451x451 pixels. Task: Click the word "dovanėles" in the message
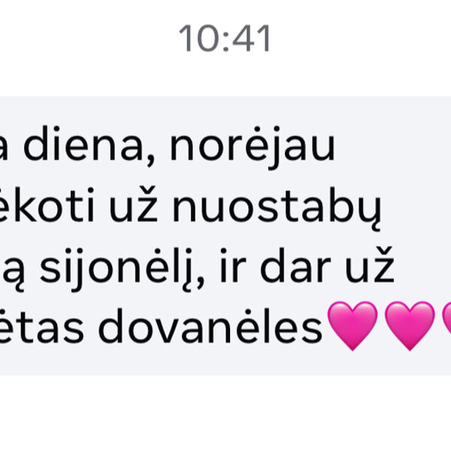coord(210,325)
